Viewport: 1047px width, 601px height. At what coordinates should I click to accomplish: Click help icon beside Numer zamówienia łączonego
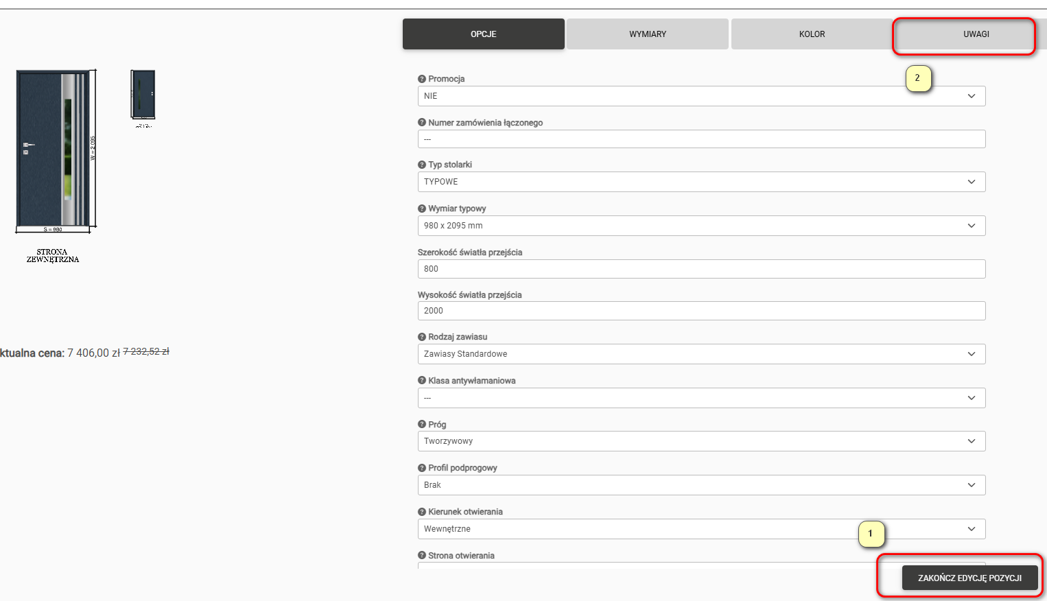(x=422, y=123)
